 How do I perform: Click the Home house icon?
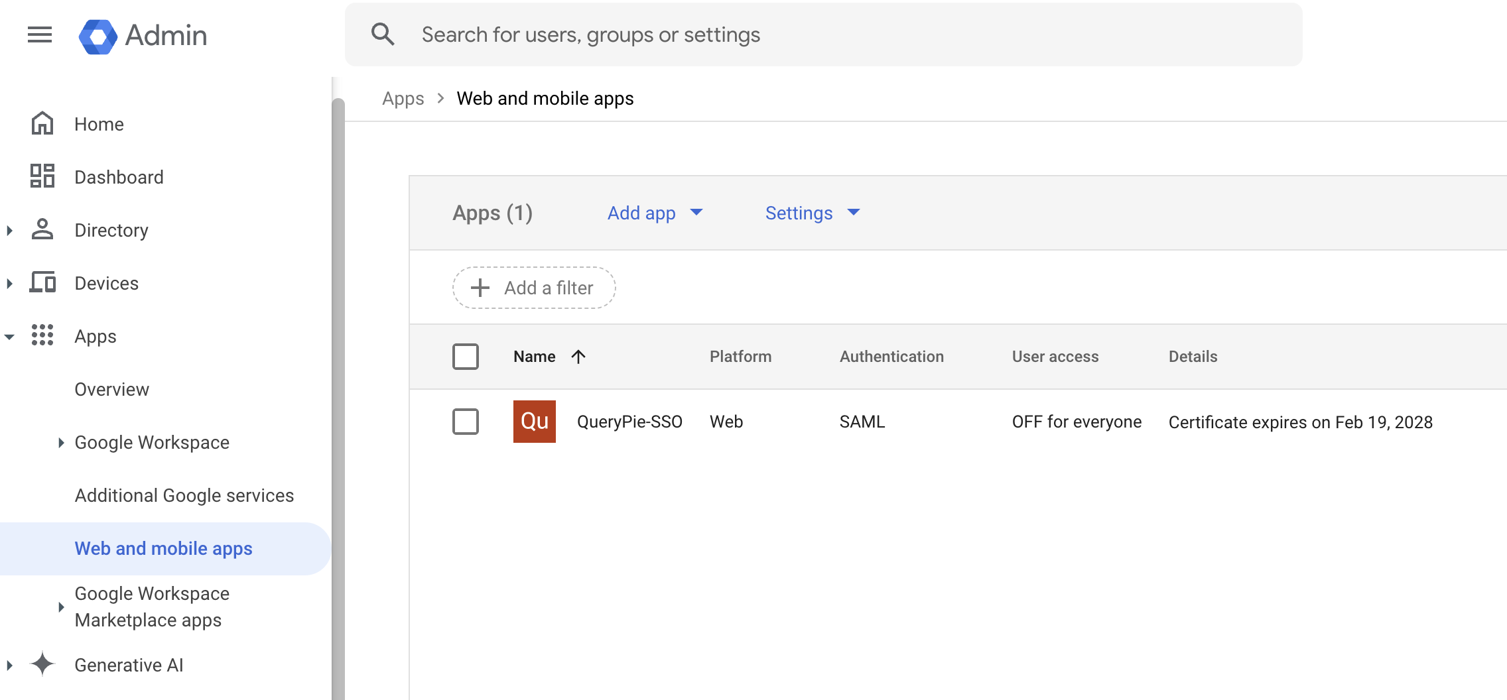42,123
